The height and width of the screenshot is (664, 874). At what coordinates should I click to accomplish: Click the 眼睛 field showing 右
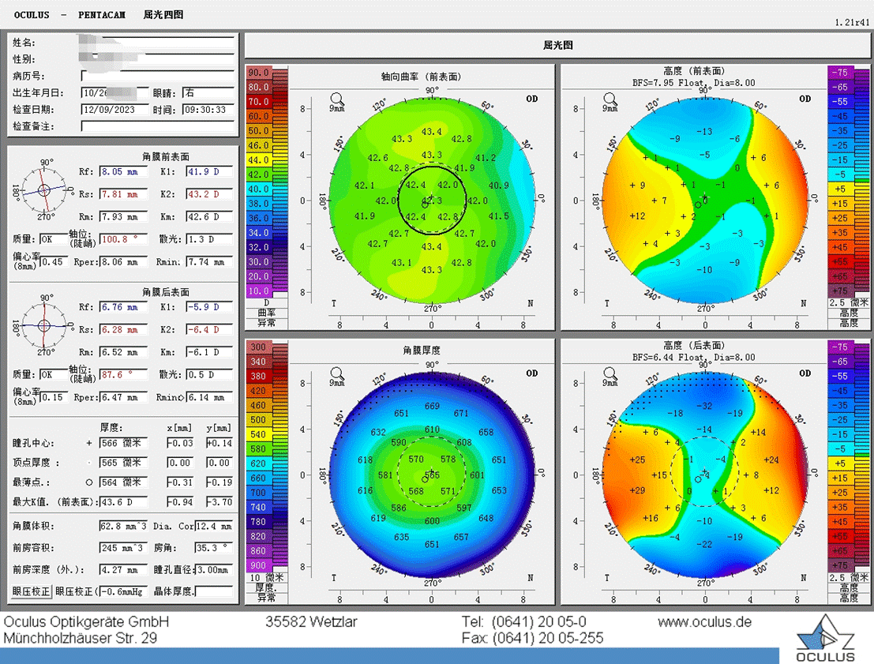coord(208,92)
